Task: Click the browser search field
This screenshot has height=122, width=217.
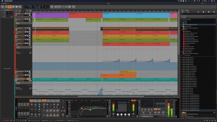Action: 198,14
